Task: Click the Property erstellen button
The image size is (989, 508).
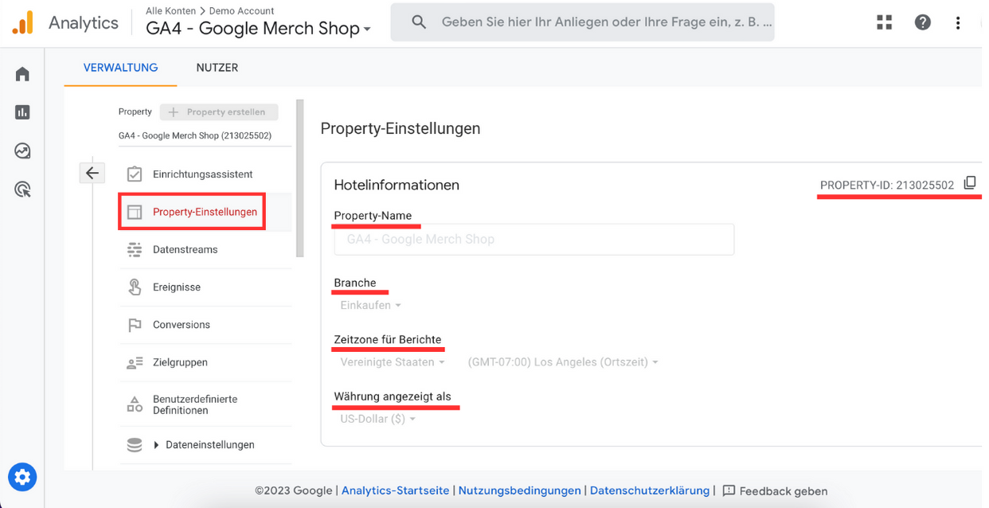Action: (219, 112)
